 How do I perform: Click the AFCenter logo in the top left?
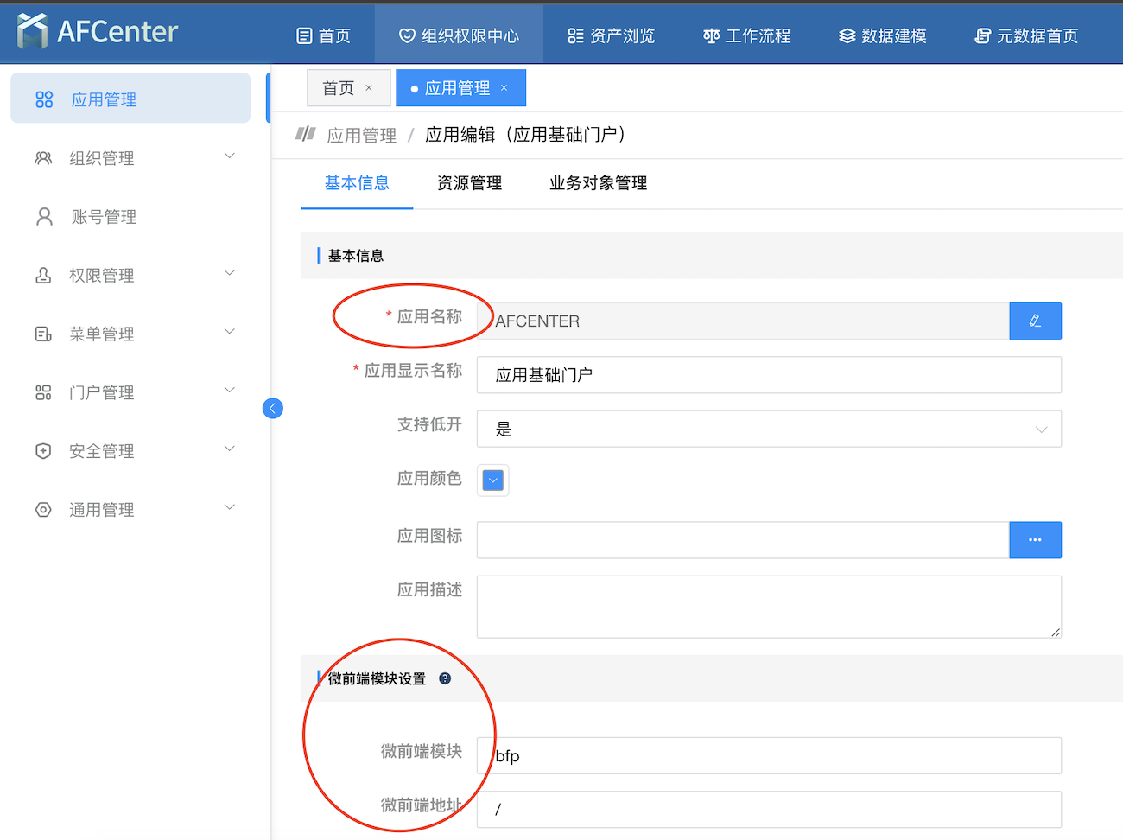(x=95, y=31)
